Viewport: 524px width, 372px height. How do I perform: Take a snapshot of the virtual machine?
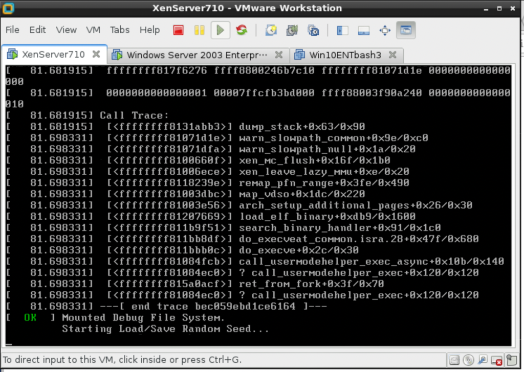pyautogui.click(x=271, y=30)
